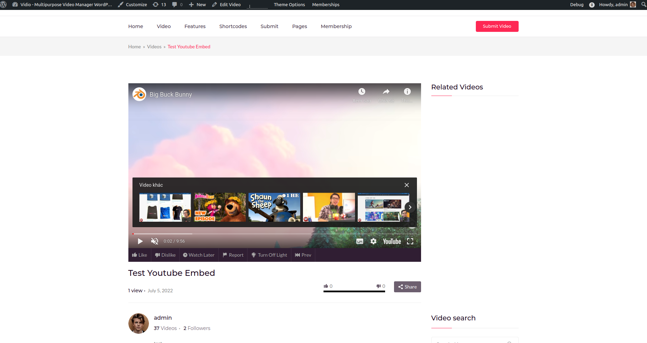647x343 pixels.
Task: Open the Membership menu item
Action: (x=336, y=26)
